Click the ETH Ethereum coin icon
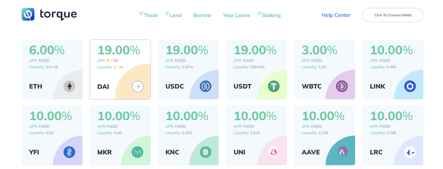This screenshot has height=169, width=443. (69, 86)
